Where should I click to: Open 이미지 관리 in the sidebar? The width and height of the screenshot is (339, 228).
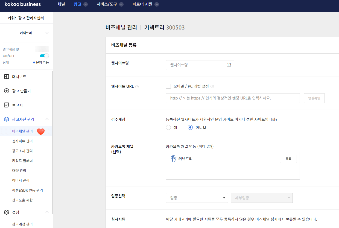tap(21, 180)
